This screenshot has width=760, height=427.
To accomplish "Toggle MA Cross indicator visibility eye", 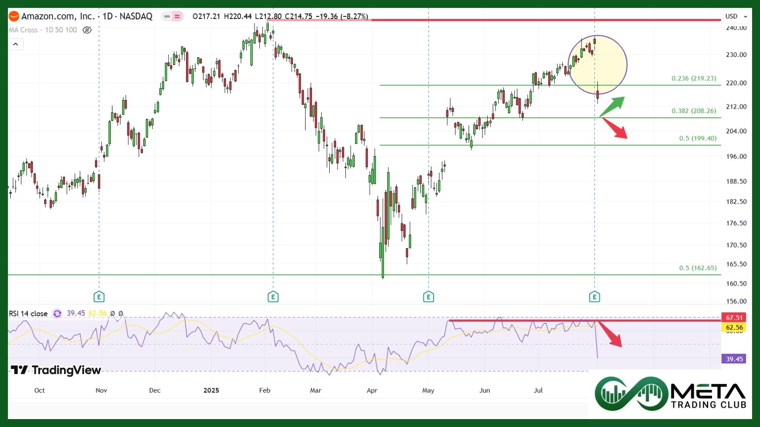I will tap(87, 30).
